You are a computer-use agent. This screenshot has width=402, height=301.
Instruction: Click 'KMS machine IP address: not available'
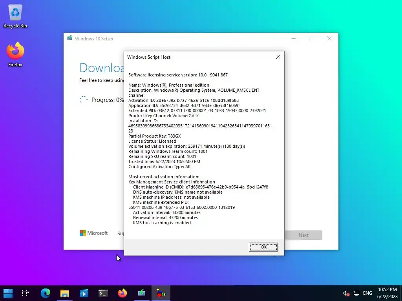171,197
